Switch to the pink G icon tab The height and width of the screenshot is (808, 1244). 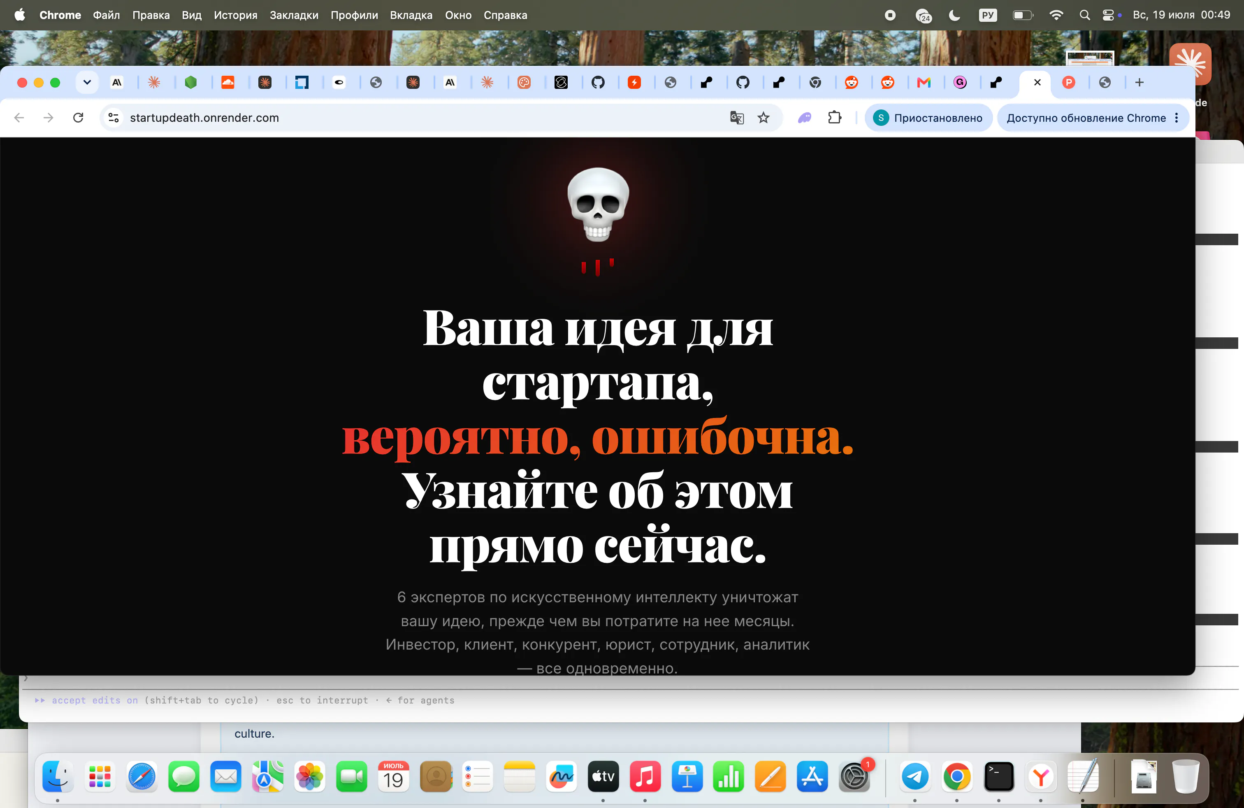[960, 82]
